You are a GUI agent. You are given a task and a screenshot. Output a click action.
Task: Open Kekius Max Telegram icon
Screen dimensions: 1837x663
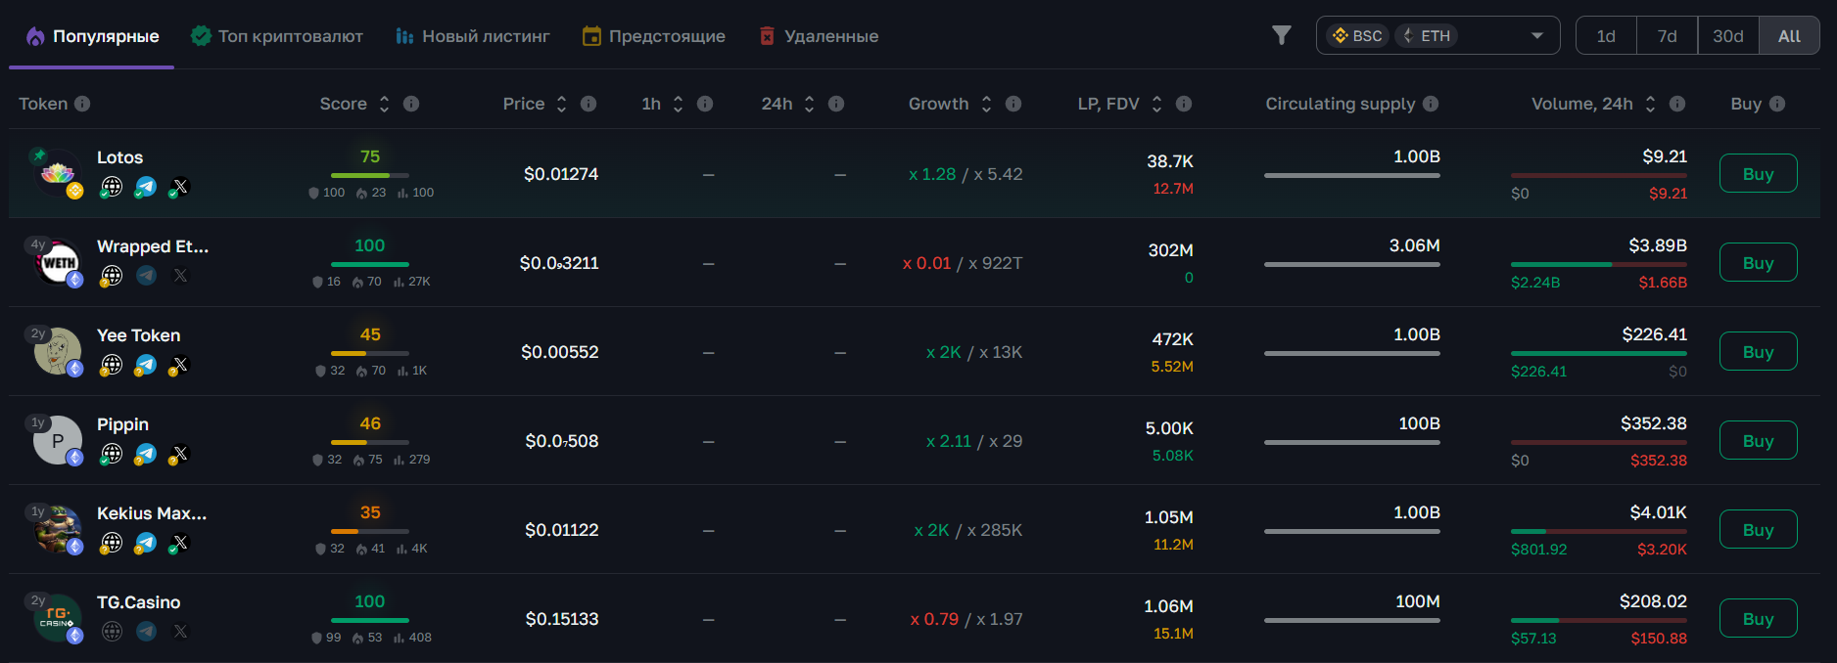pyautogui.click(x=146, y=543)
